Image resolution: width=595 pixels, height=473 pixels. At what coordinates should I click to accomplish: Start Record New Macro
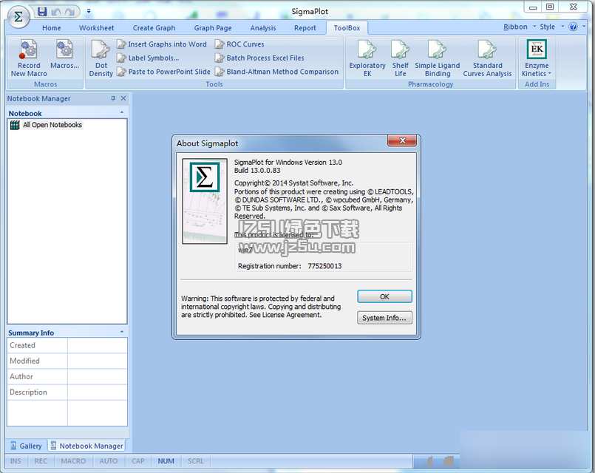click(29, 58)
